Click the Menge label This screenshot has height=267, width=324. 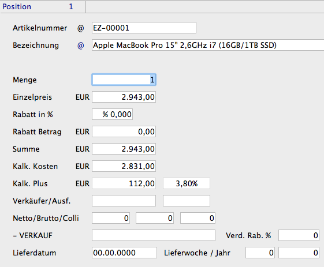point(25,80)
